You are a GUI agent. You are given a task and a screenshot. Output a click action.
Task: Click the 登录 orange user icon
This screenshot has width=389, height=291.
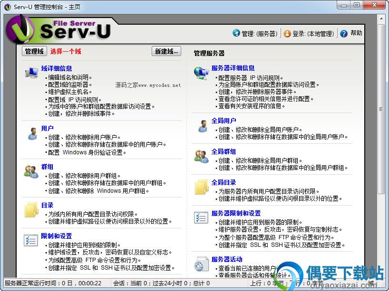(x=287, y=33)
